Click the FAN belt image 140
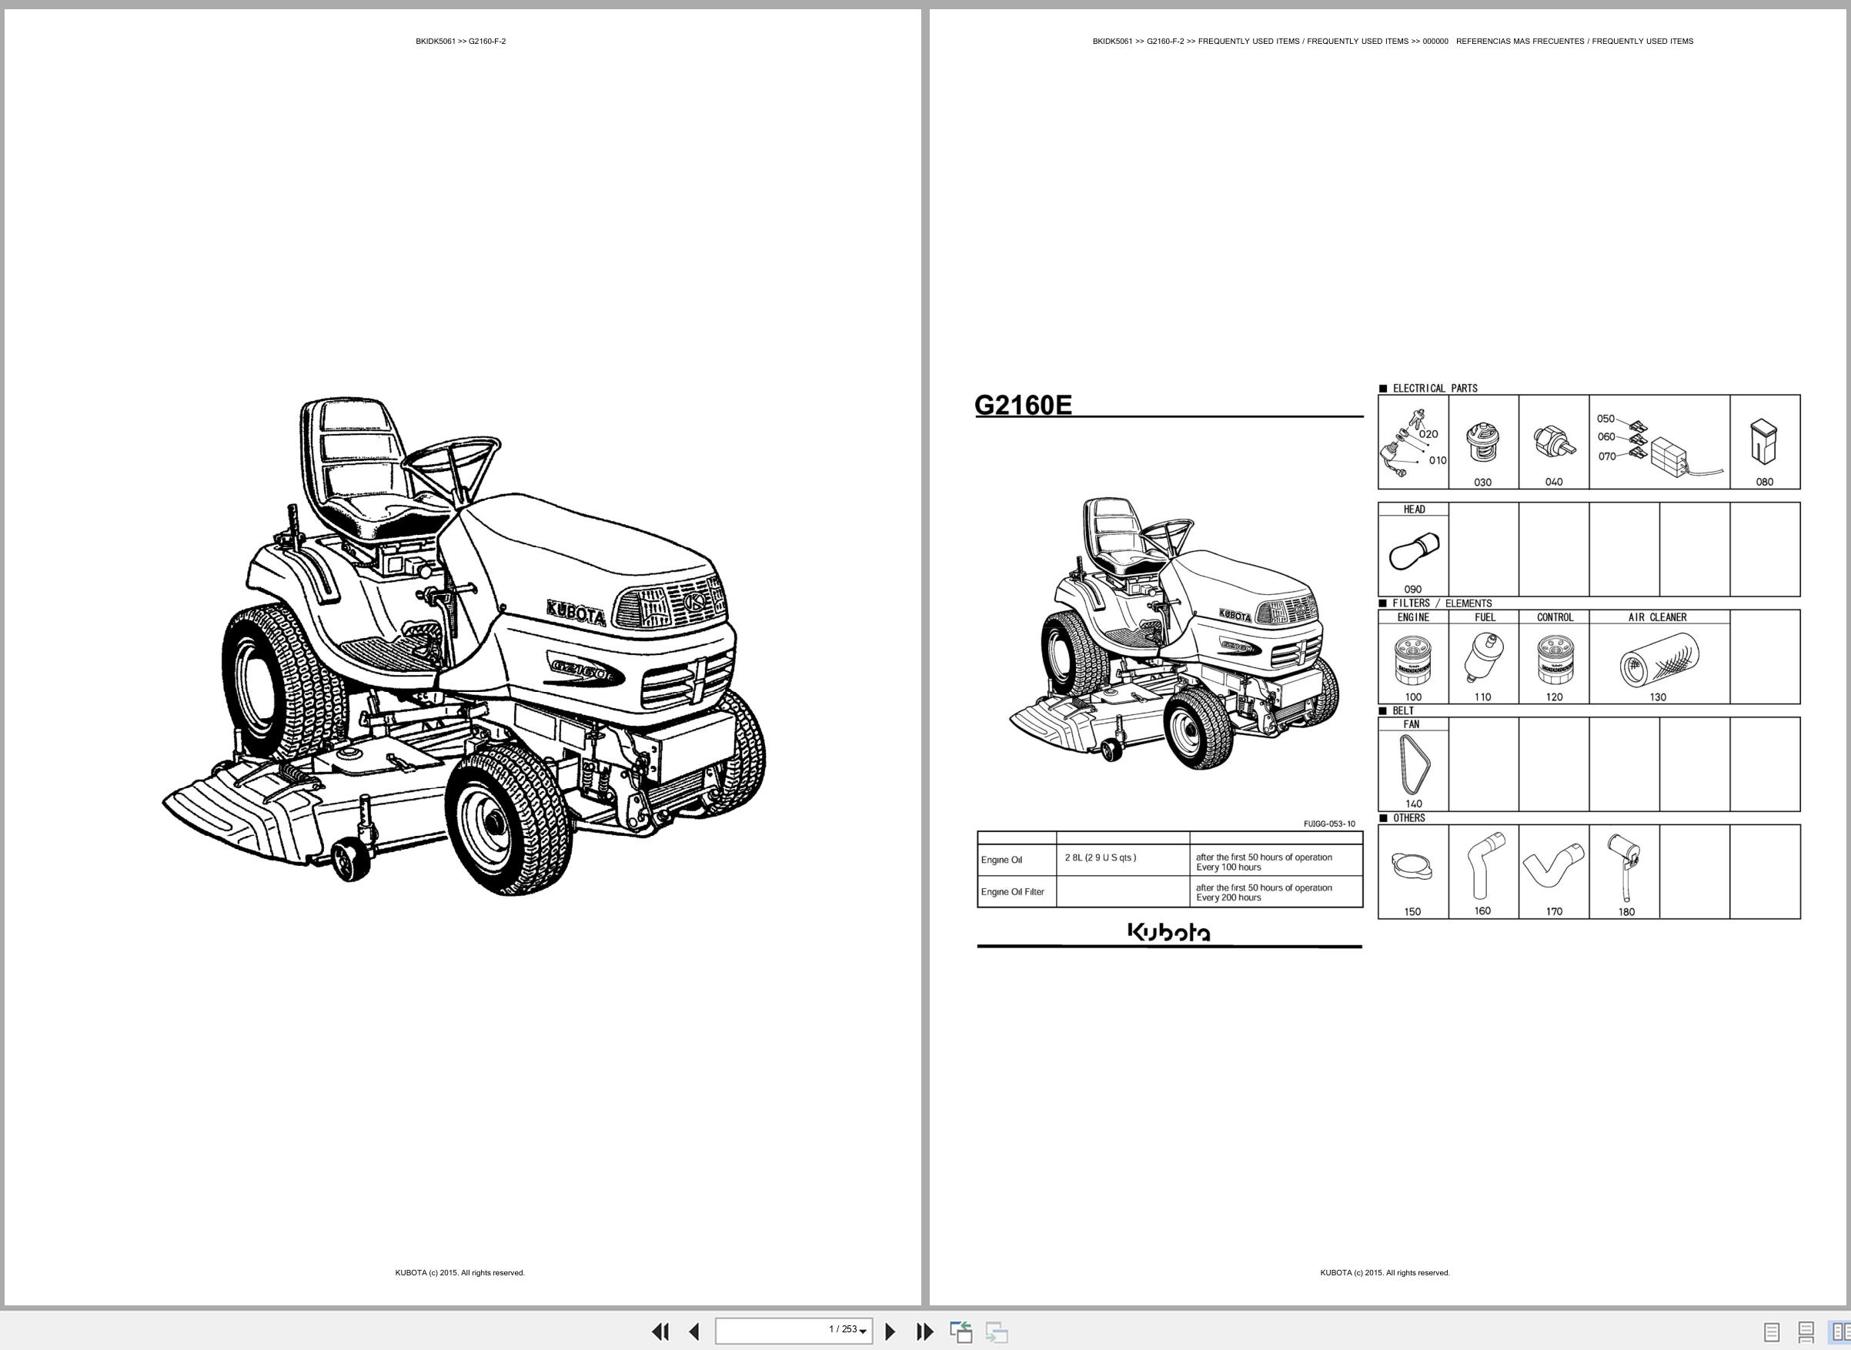 click(1414, 764)
